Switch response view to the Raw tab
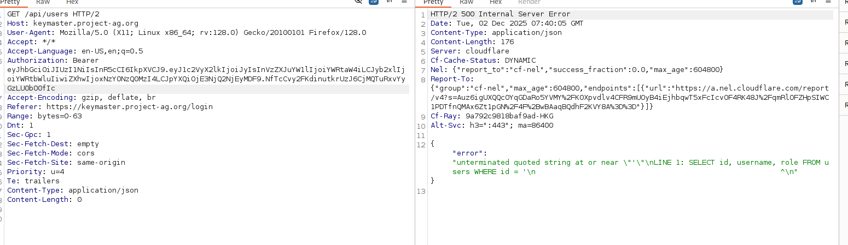Viewport: 848px width, 245px height. pos(467,2)
